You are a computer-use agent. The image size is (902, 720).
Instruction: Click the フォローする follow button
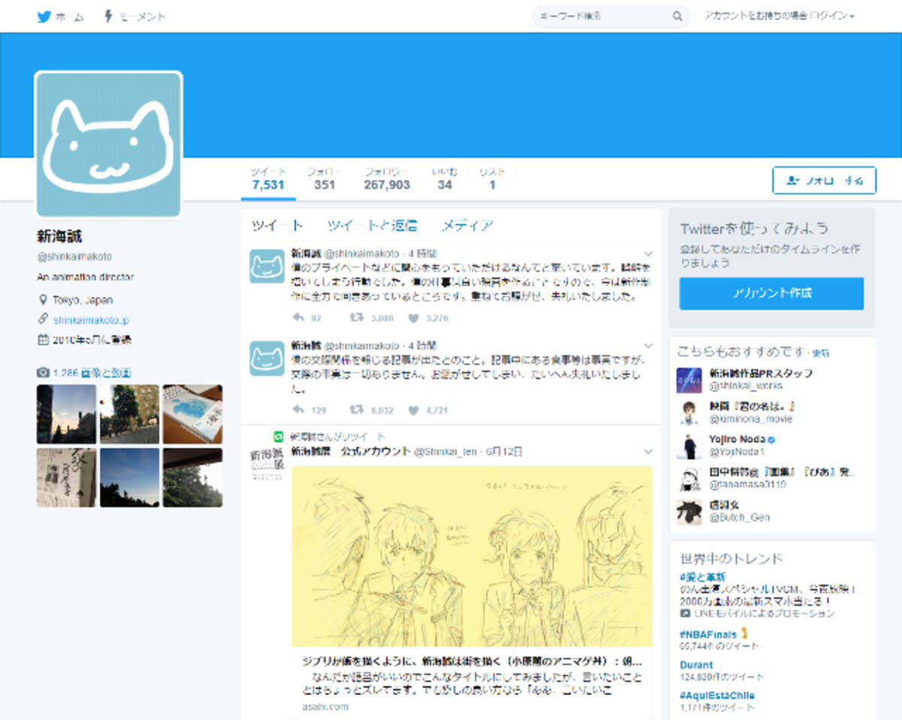pyautogui.click(x=823, y=180)
